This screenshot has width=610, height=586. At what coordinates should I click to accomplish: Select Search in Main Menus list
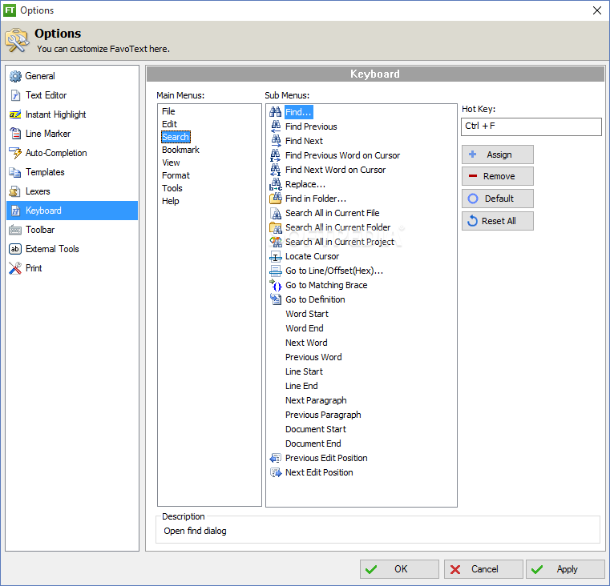[x=176, y=137]
